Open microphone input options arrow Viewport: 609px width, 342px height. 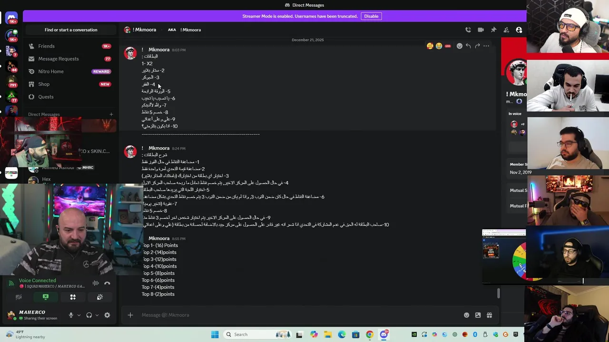pos(79,315)
